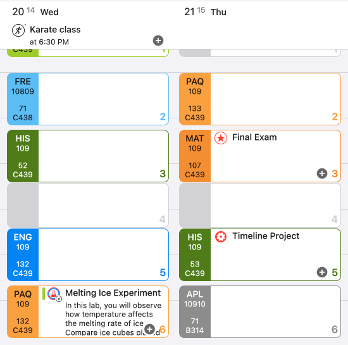Image resolution: width=348 pixels, height=345 pixels.
Task: Open the Melting Ice Experiment title
Action: (x=113, y=293)
